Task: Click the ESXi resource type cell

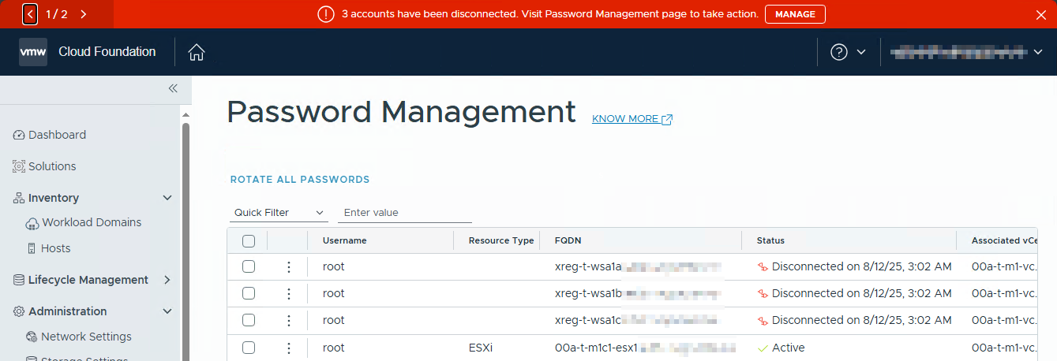Action: (x=481, y=348)
